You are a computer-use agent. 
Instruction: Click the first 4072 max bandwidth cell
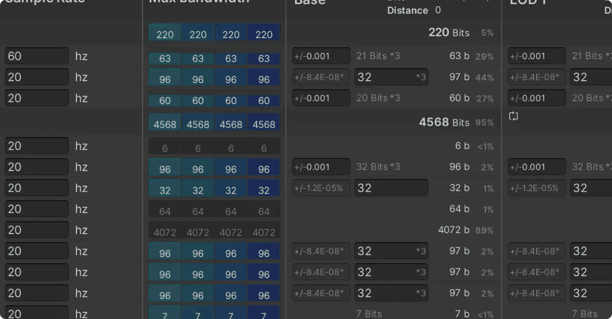165,232
